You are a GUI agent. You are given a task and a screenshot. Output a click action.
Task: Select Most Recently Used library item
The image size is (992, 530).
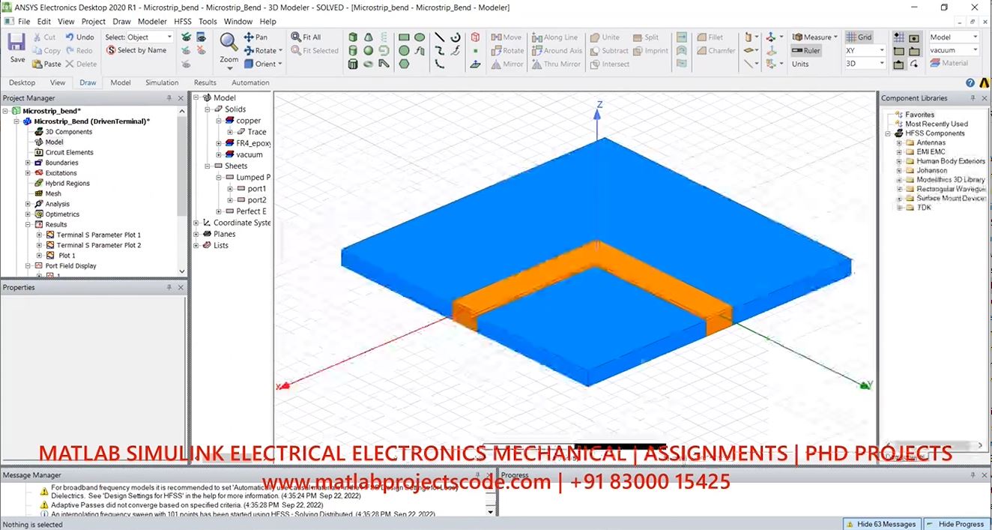(x=936, y=124)
